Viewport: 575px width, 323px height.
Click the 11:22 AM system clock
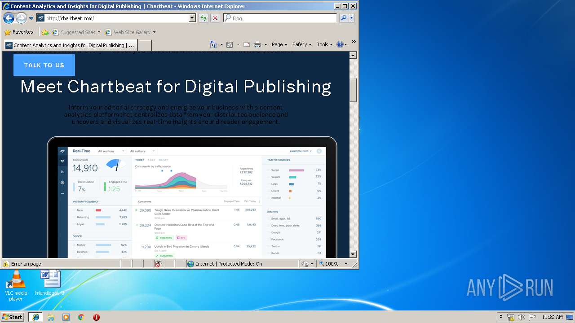552,317
